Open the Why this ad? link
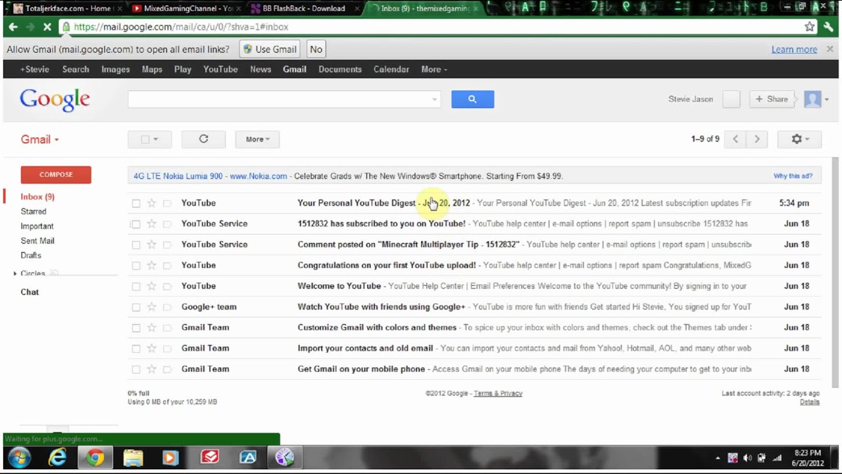 (x=793, y=176)
